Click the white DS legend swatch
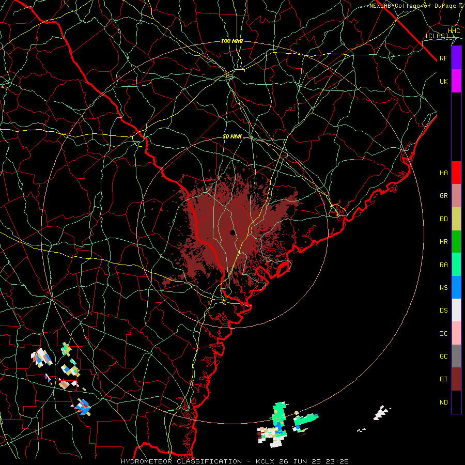Viewport: 465px width, 465px height. [x=456, y=310]
